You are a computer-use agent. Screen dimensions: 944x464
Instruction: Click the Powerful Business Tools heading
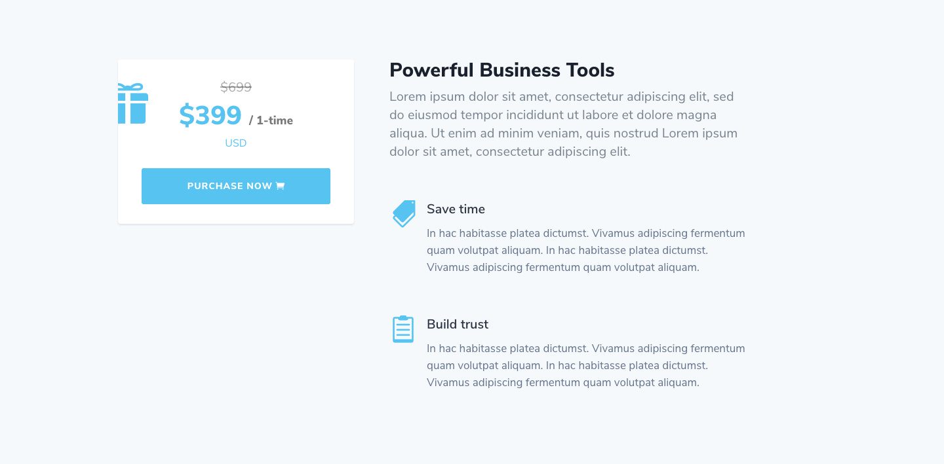click(502, 70)
